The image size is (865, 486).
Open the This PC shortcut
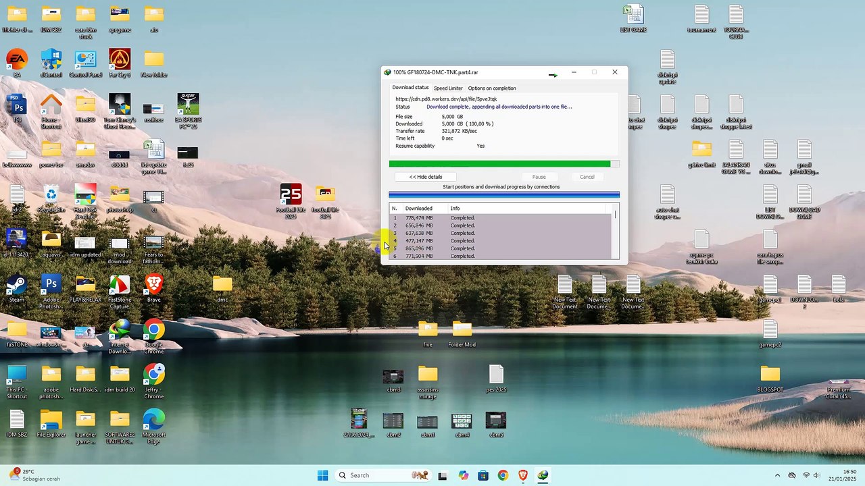click(17, 381)
